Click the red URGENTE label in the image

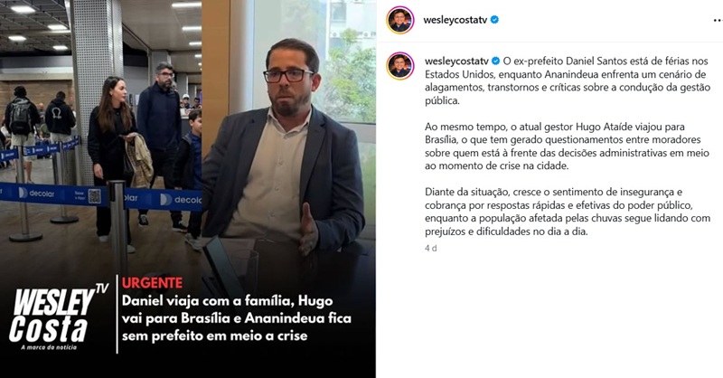[x=152, y=283]
